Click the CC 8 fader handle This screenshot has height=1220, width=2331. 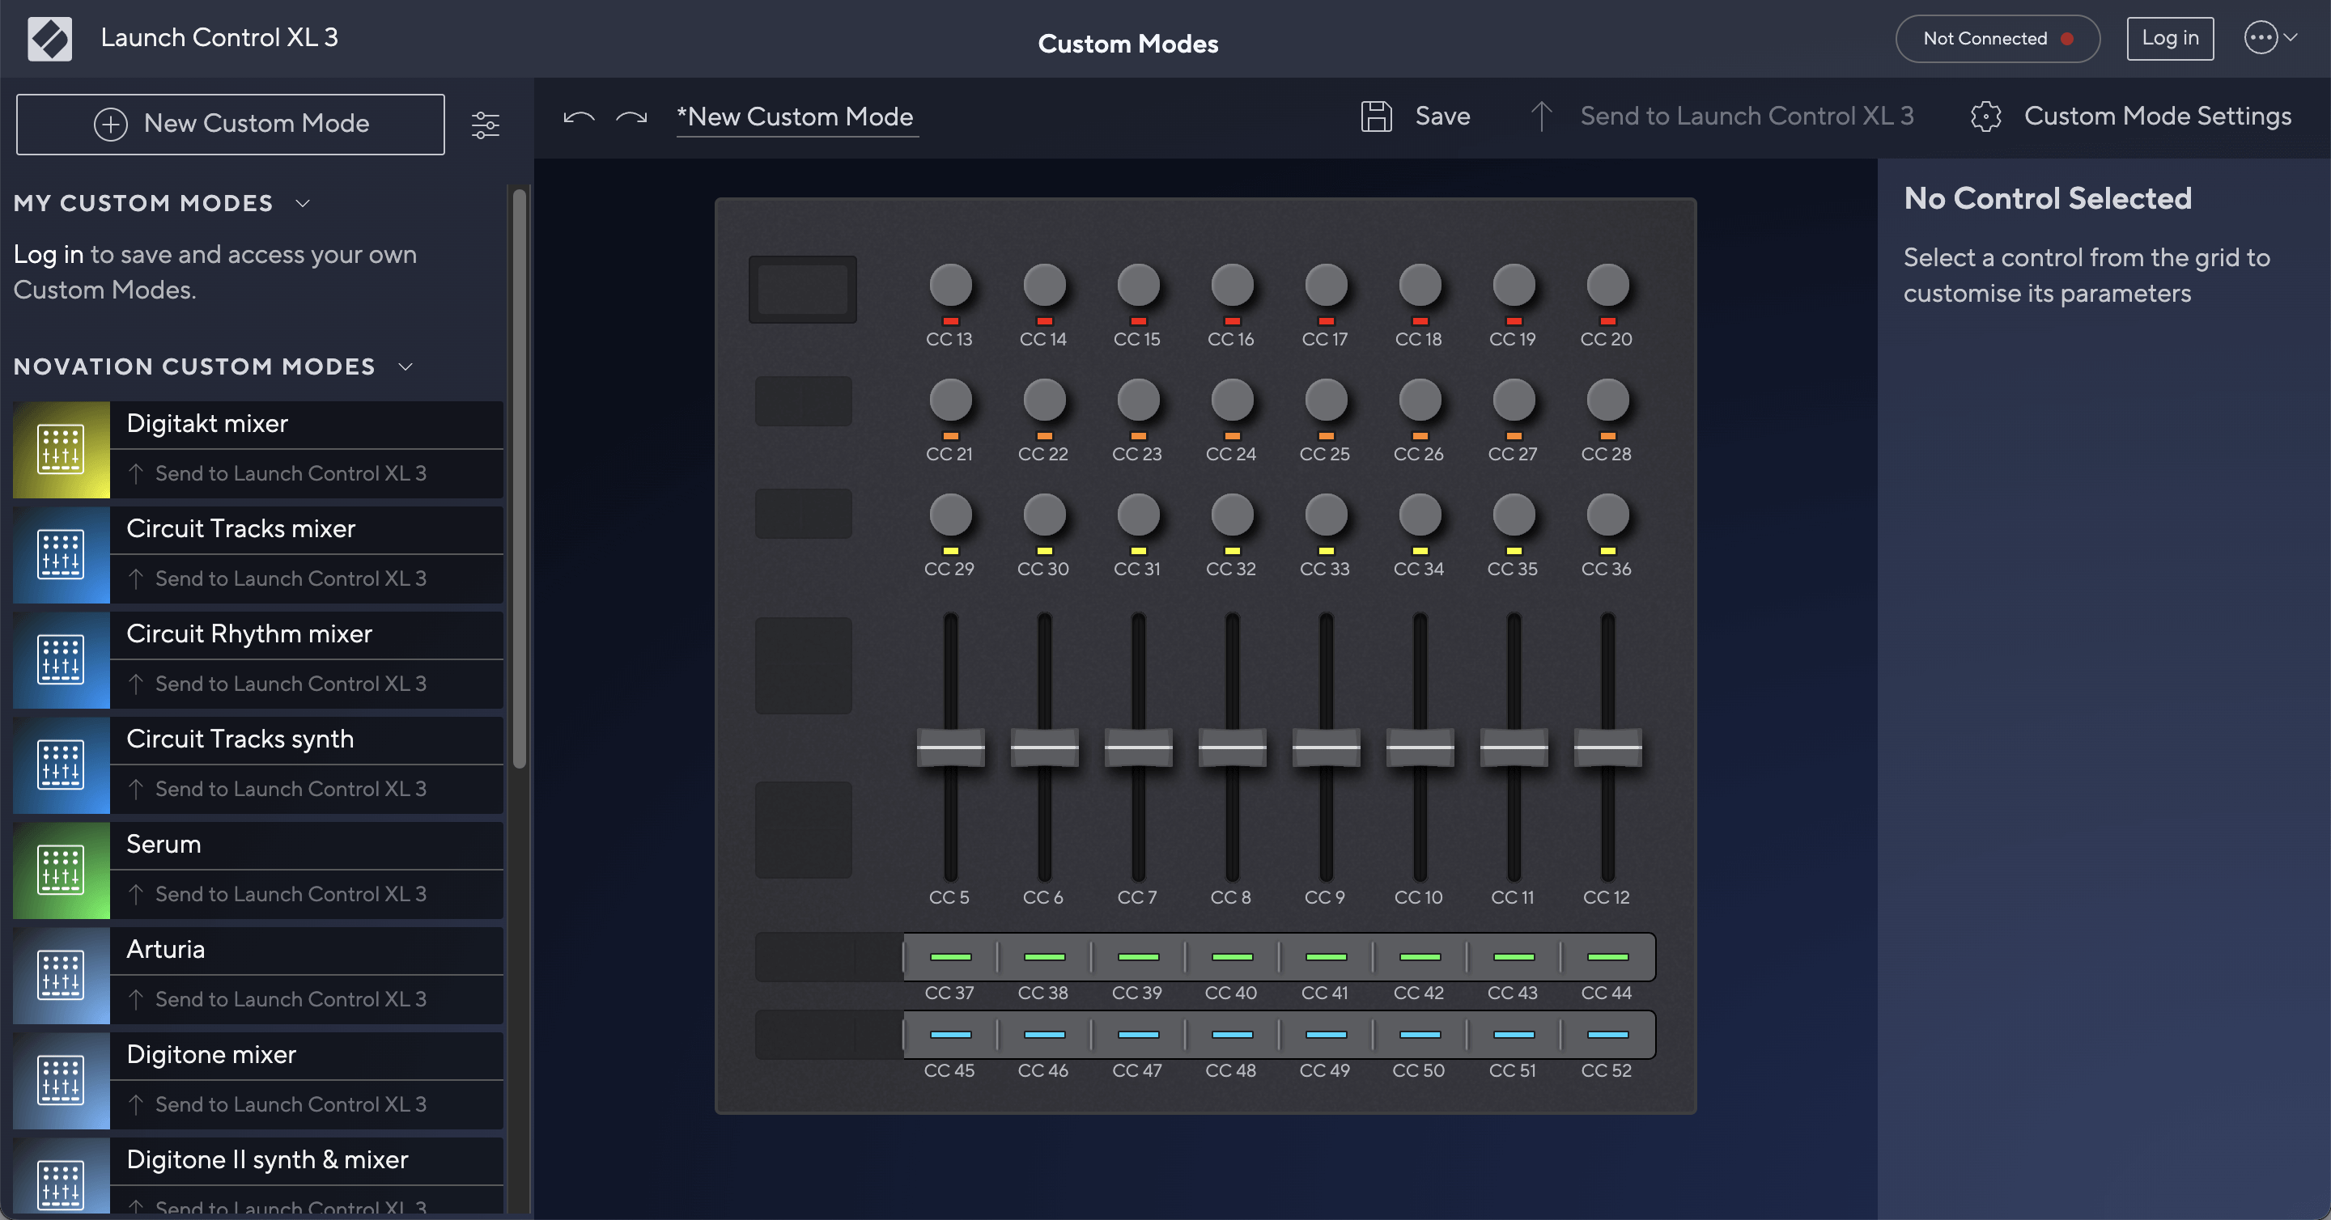click(1232, 747)
